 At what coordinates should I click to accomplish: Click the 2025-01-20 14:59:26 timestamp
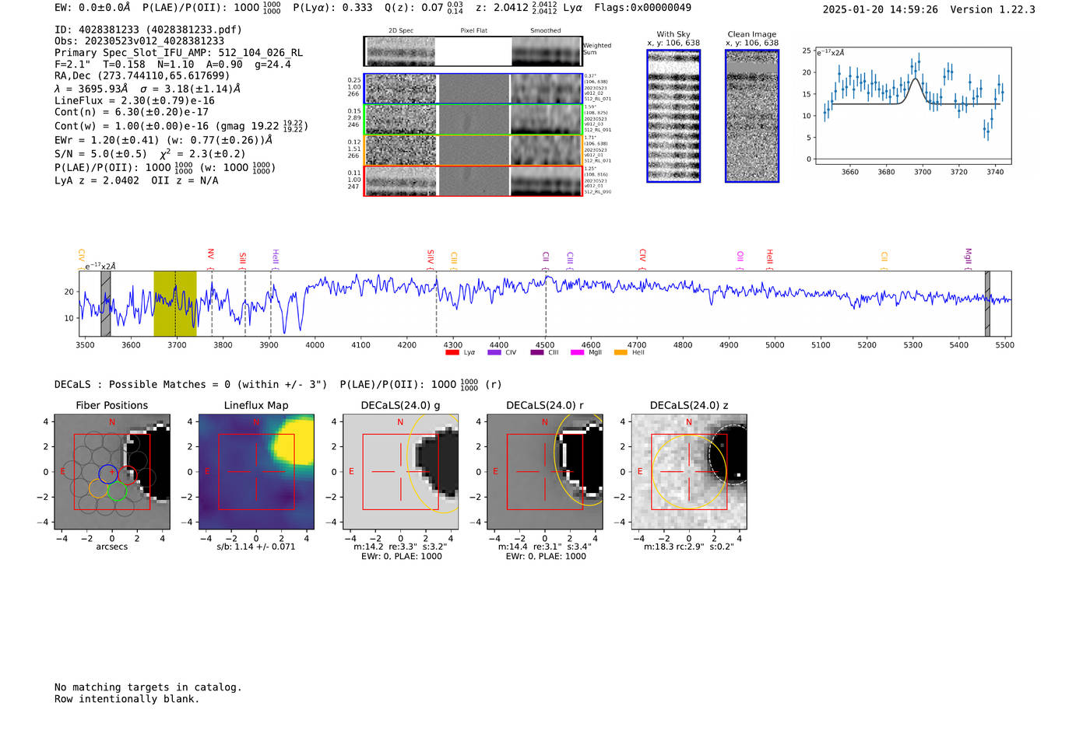coord(880,9)
